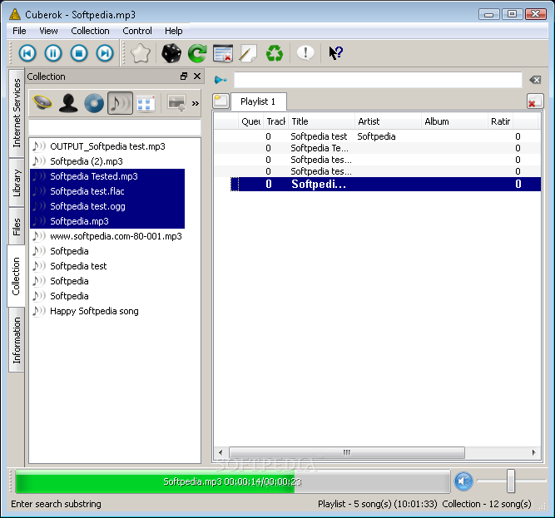Click the playlist horizontal scrollbar
This screenshot has height=518, width=555.
(x=347, y=452)
